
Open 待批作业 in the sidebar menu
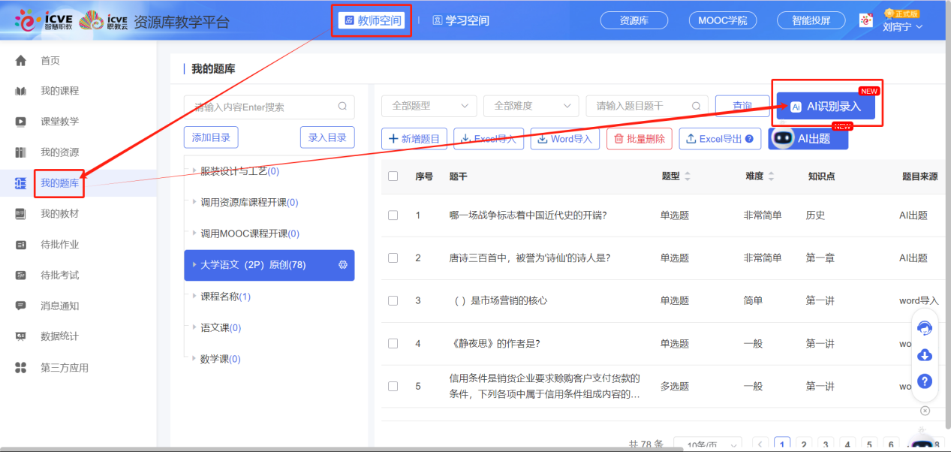pos(60,245)
